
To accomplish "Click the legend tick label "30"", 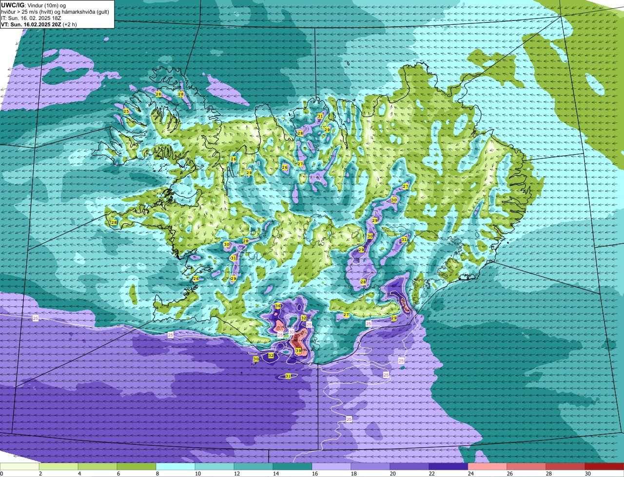I will [x=588, y=474].
